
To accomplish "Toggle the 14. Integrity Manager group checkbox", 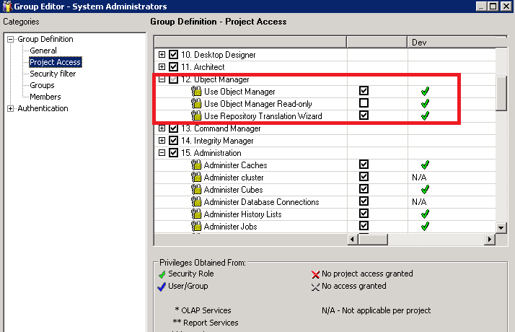I will point(173,141).
